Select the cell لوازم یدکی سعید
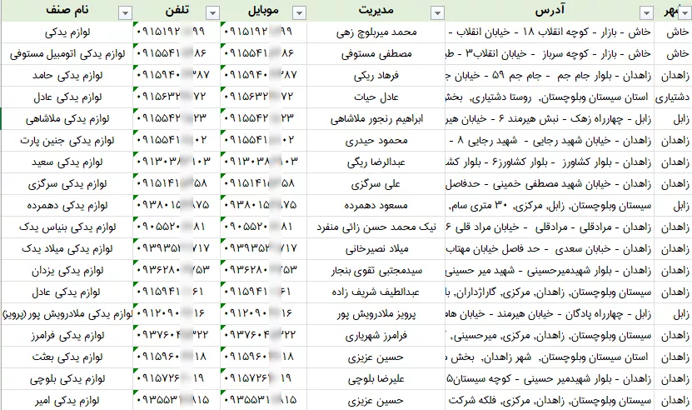 (67, 162)
